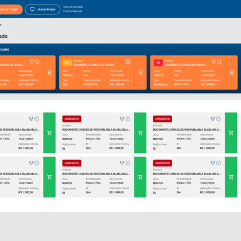Click 'Debêntures' type on orange AG card
Viewport: 241px width, 241px height.
pos(161,84)
